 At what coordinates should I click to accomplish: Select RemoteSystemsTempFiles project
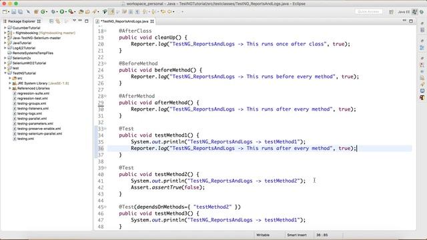[33, 53]
